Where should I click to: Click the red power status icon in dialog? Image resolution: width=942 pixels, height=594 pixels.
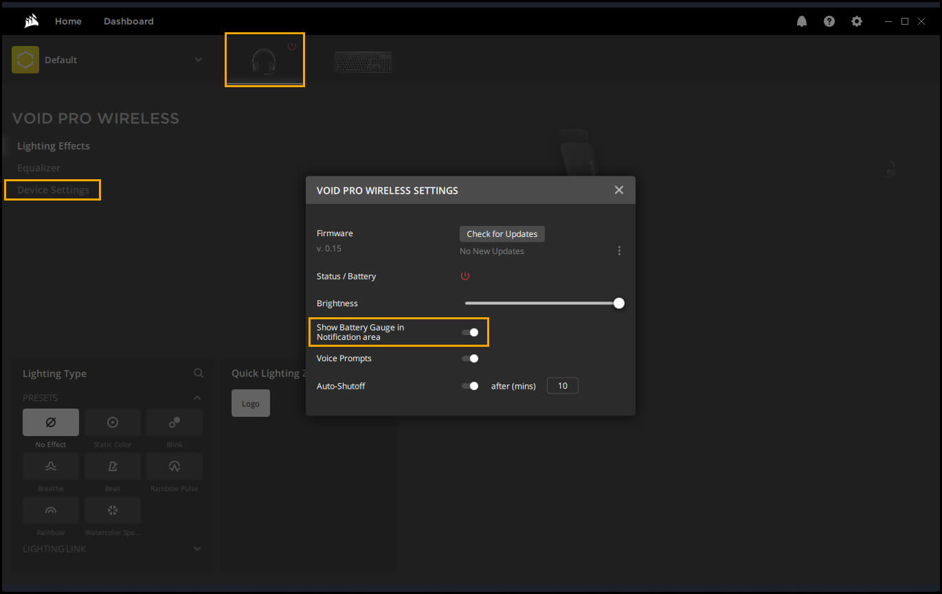pyautogui.click(x=465, y=275)
